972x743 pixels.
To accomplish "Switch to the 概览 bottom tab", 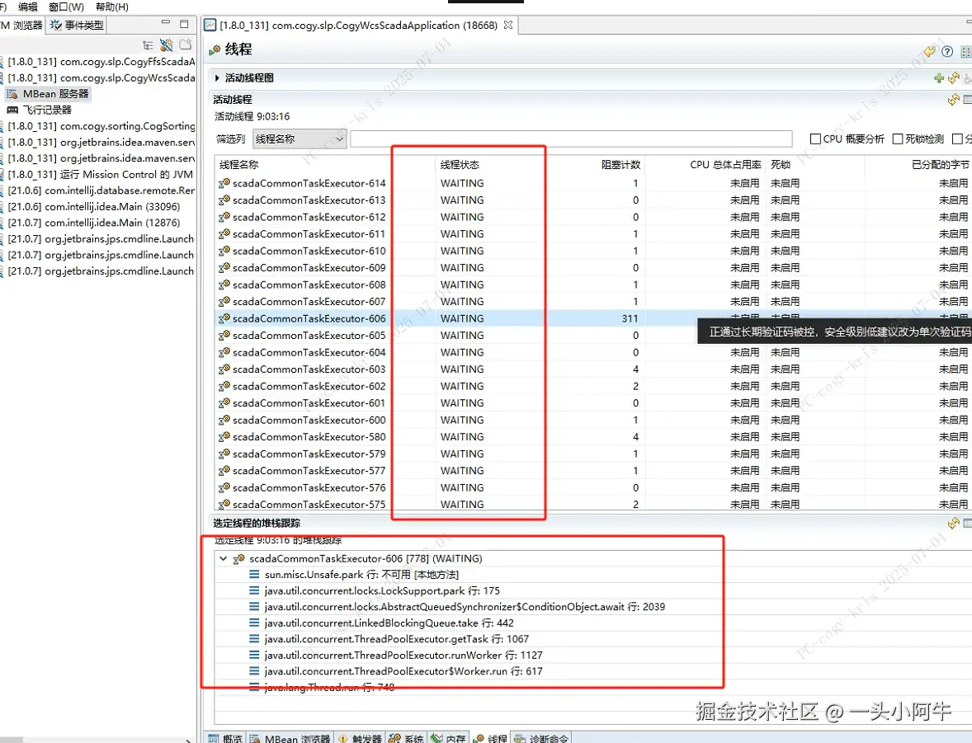I will coord(225,738).
